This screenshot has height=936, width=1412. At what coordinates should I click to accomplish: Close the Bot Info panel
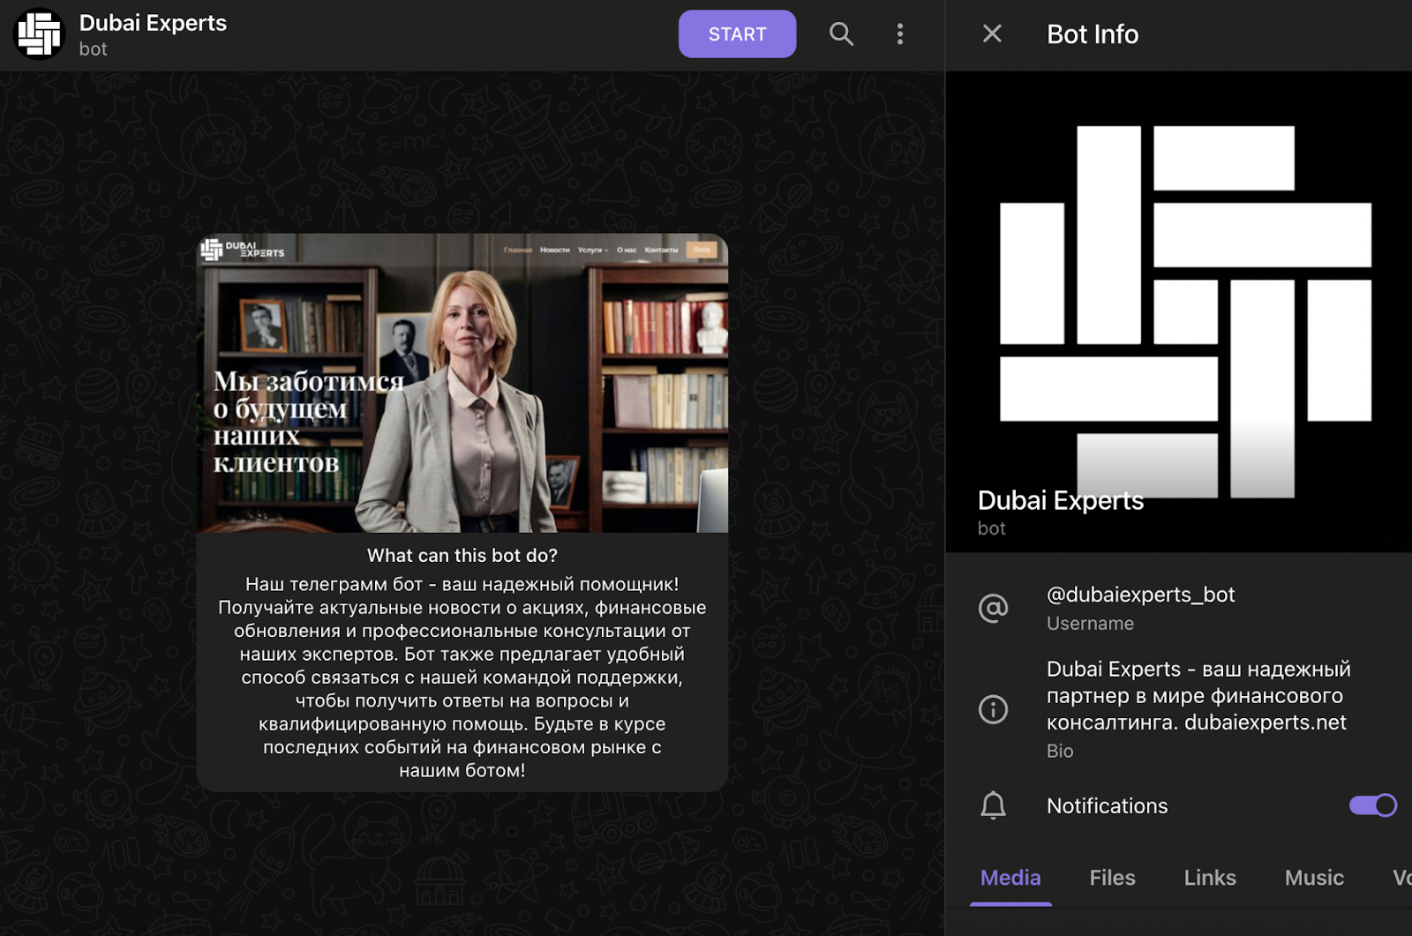[992, 34]
